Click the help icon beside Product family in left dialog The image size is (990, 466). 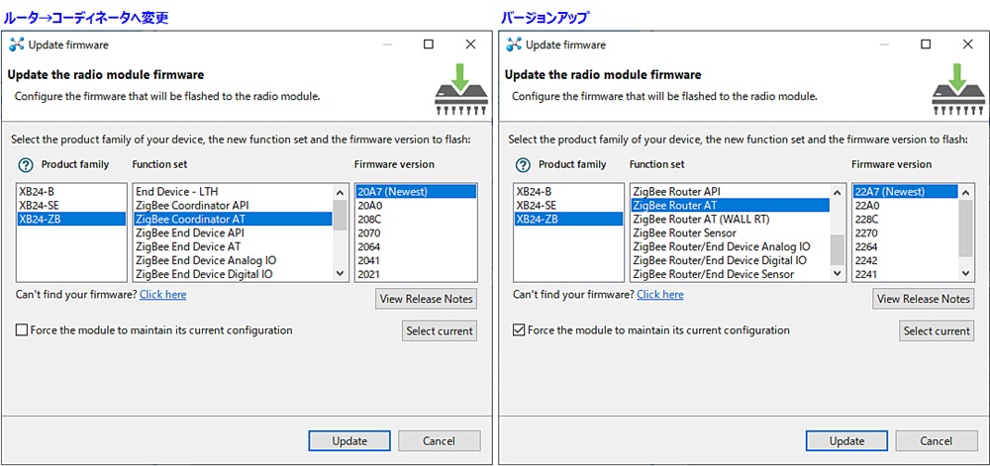tap(25, 165)
